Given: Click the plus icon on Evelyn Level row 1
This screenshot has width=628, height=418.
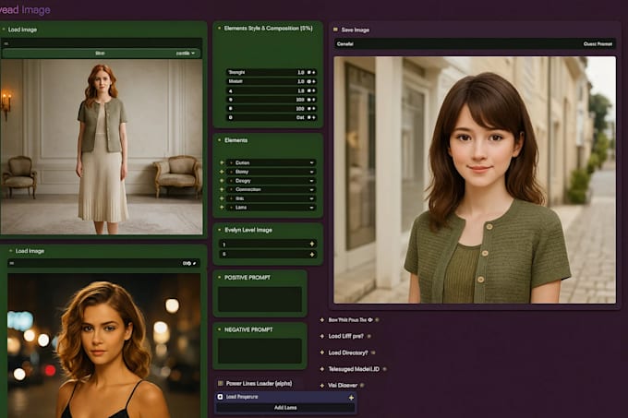Looking at the screenshot, I should 311,244.
